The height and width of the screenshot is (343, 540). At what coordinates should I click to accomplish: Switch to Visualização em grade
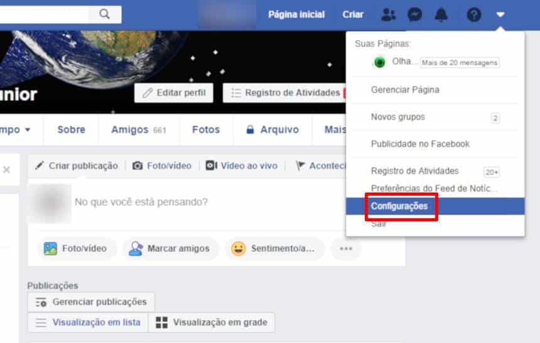coord(212,322)
